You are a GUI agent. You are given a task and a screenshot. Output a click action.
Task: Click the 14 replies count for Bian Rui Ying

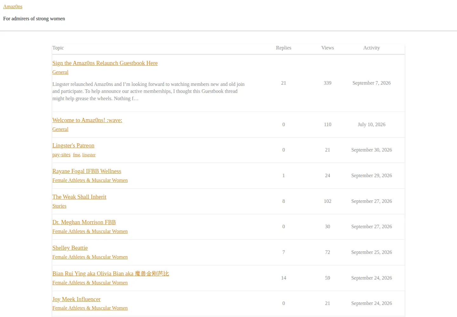click(x=284, y=278)
